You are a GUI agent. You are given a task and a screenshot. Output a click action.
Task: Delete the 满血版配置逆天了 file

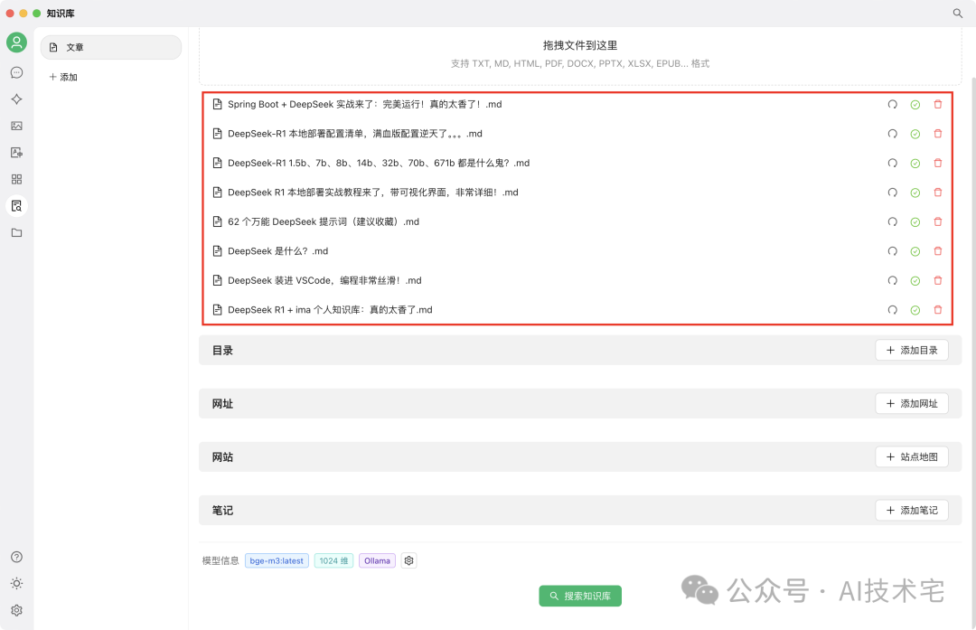pos(938,134)
